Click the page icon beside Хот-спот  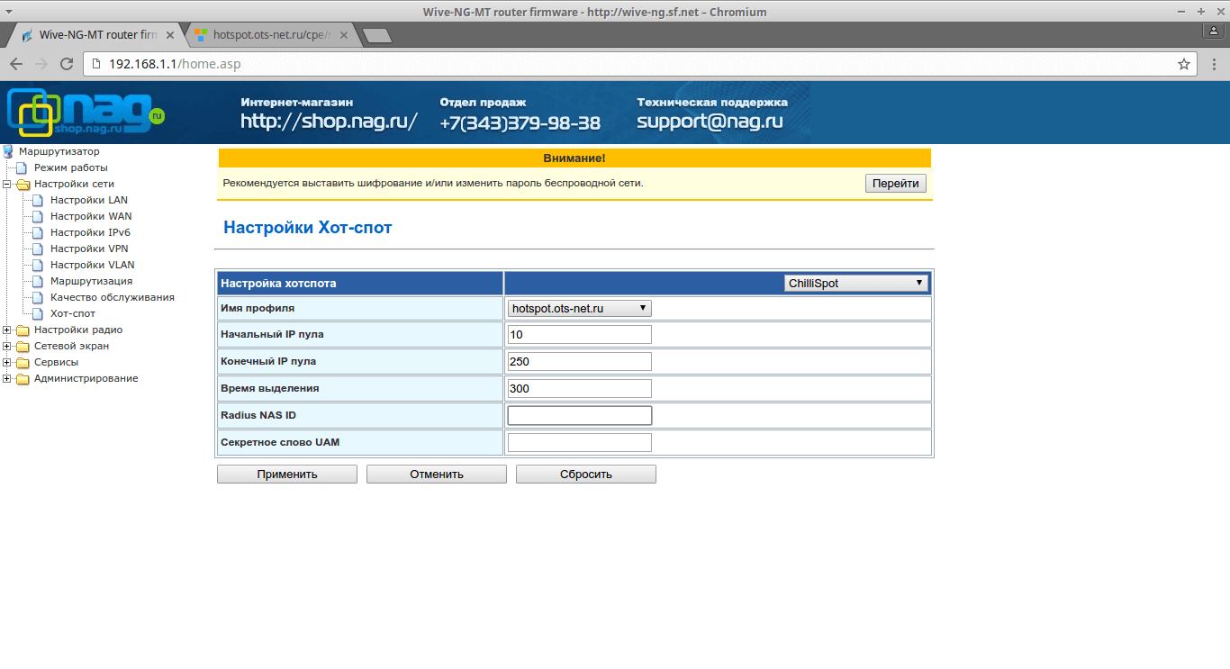[x=38, y=313]
